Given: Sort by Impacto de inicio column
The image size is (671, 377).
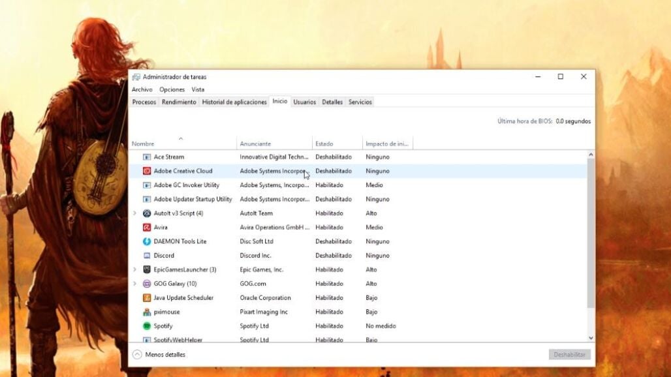Looking at the screenshot, I should pos(387,143).
